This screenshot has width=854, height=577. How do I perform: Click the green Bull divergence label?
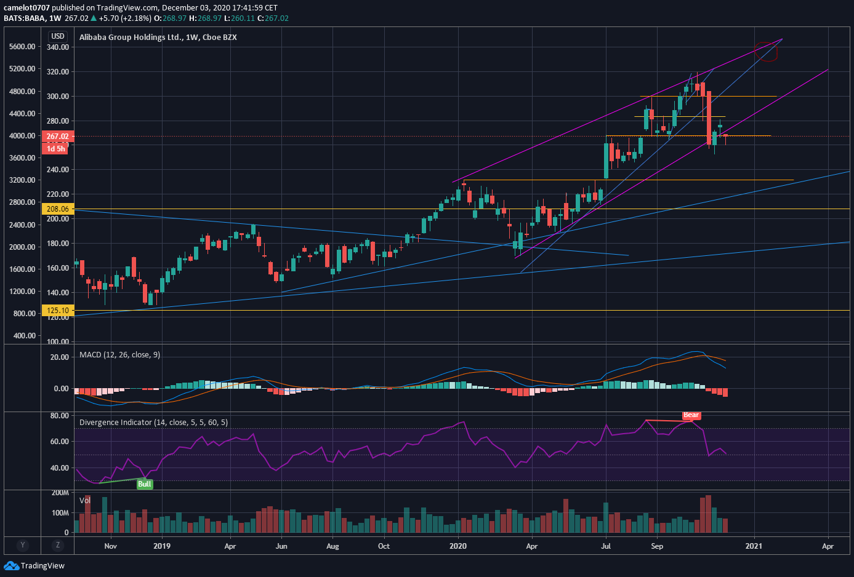[144, 484]
